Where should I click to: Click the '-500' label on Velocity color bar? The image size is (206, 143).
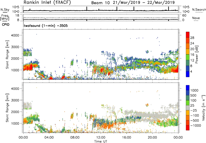point(195,121)
